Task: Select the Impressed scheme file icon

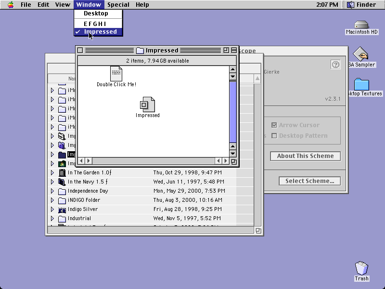Action: click(147, 105)
